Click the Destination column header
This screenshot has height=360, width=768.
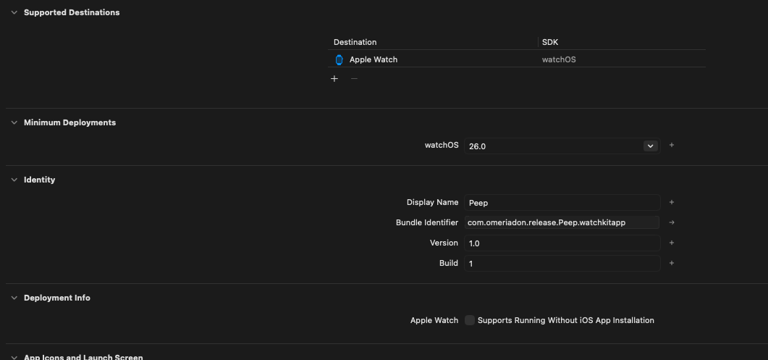pyautogui.click(x=355, y=42)
